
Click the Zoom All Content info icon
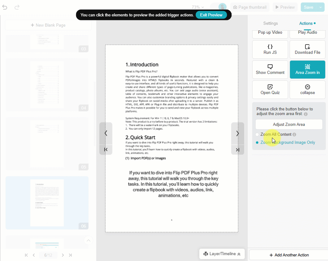[294, 135]
